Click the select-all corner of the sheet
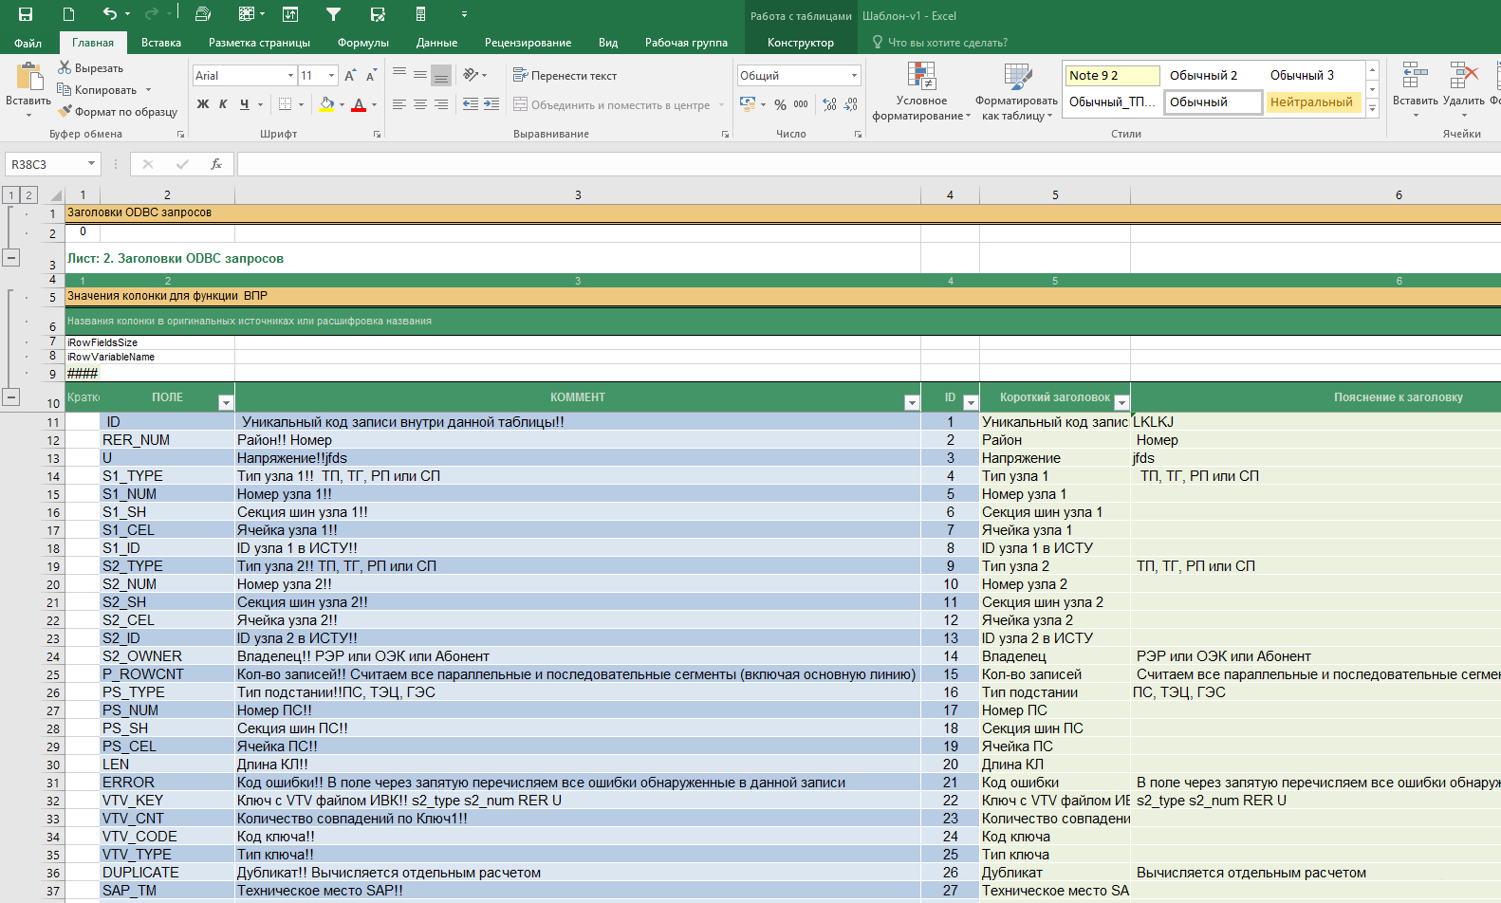 click(55, 195)
